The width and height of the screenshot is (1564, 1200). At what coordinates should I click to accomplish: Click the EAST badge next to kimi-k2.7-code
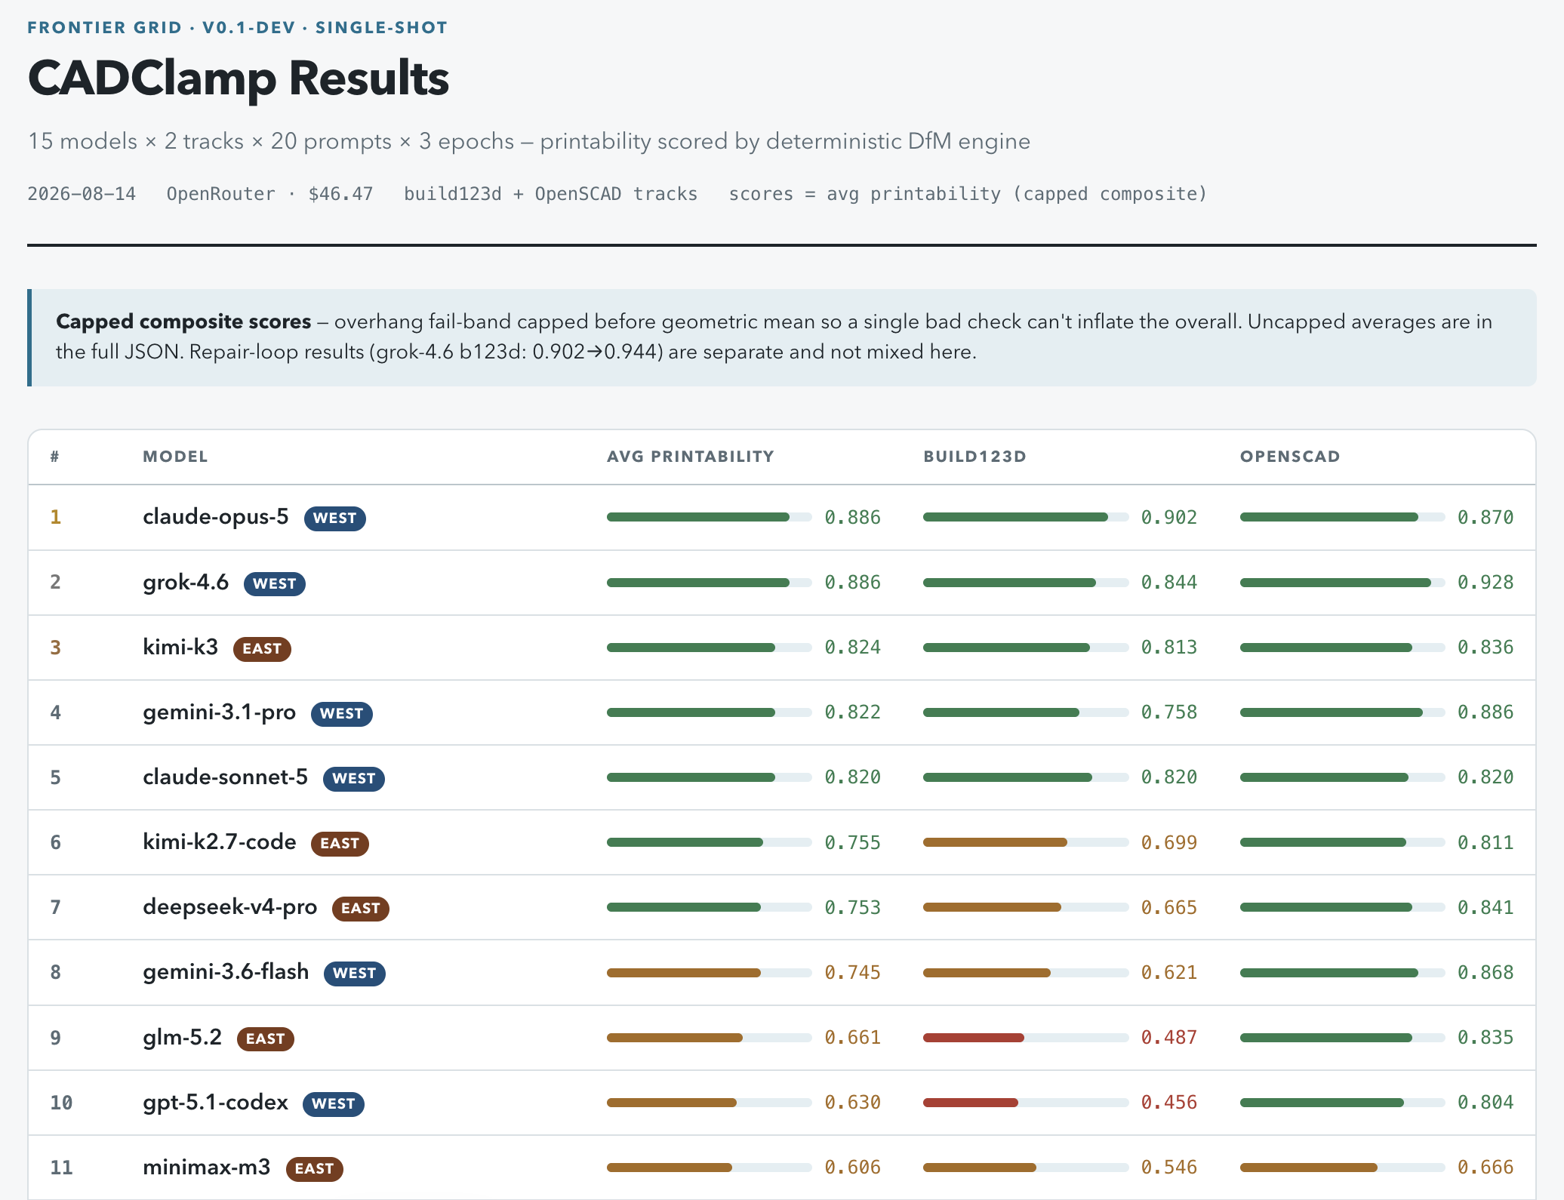pyautogui.click(x=340, y=844)
